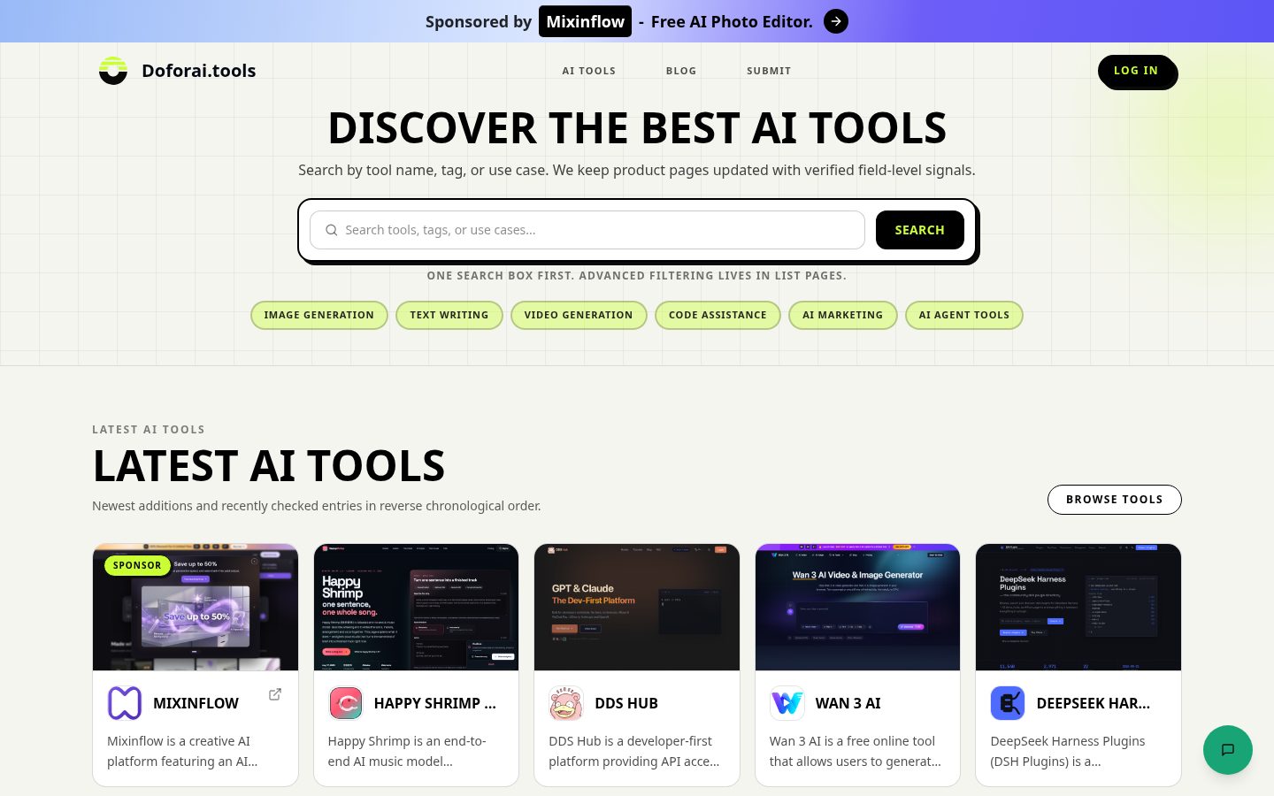
Task: Click the DeepSeek Harness logo icon
Action: click(1008, 703)
